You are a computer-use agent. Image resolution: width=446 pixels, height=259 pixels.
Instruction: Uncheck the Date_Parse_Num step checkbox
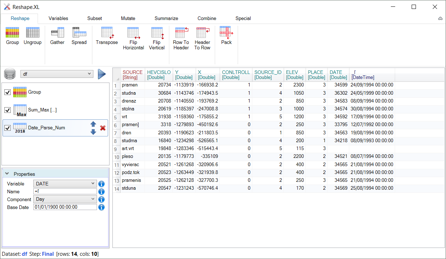click(x=8, y=128)
